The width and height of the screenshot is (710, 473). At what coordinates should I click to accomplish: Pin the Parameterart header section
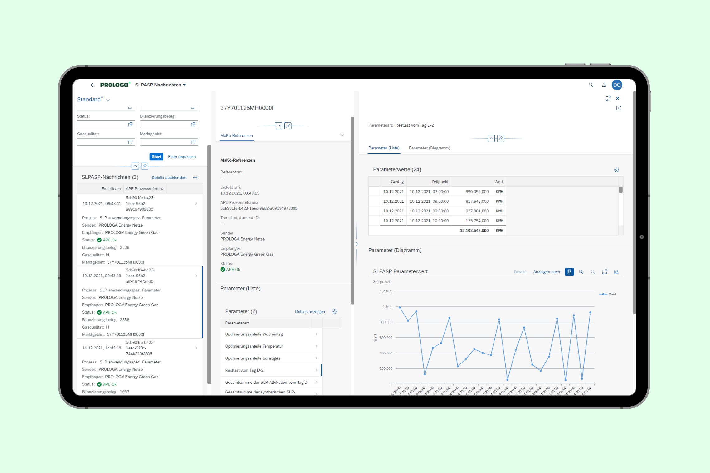500,138
